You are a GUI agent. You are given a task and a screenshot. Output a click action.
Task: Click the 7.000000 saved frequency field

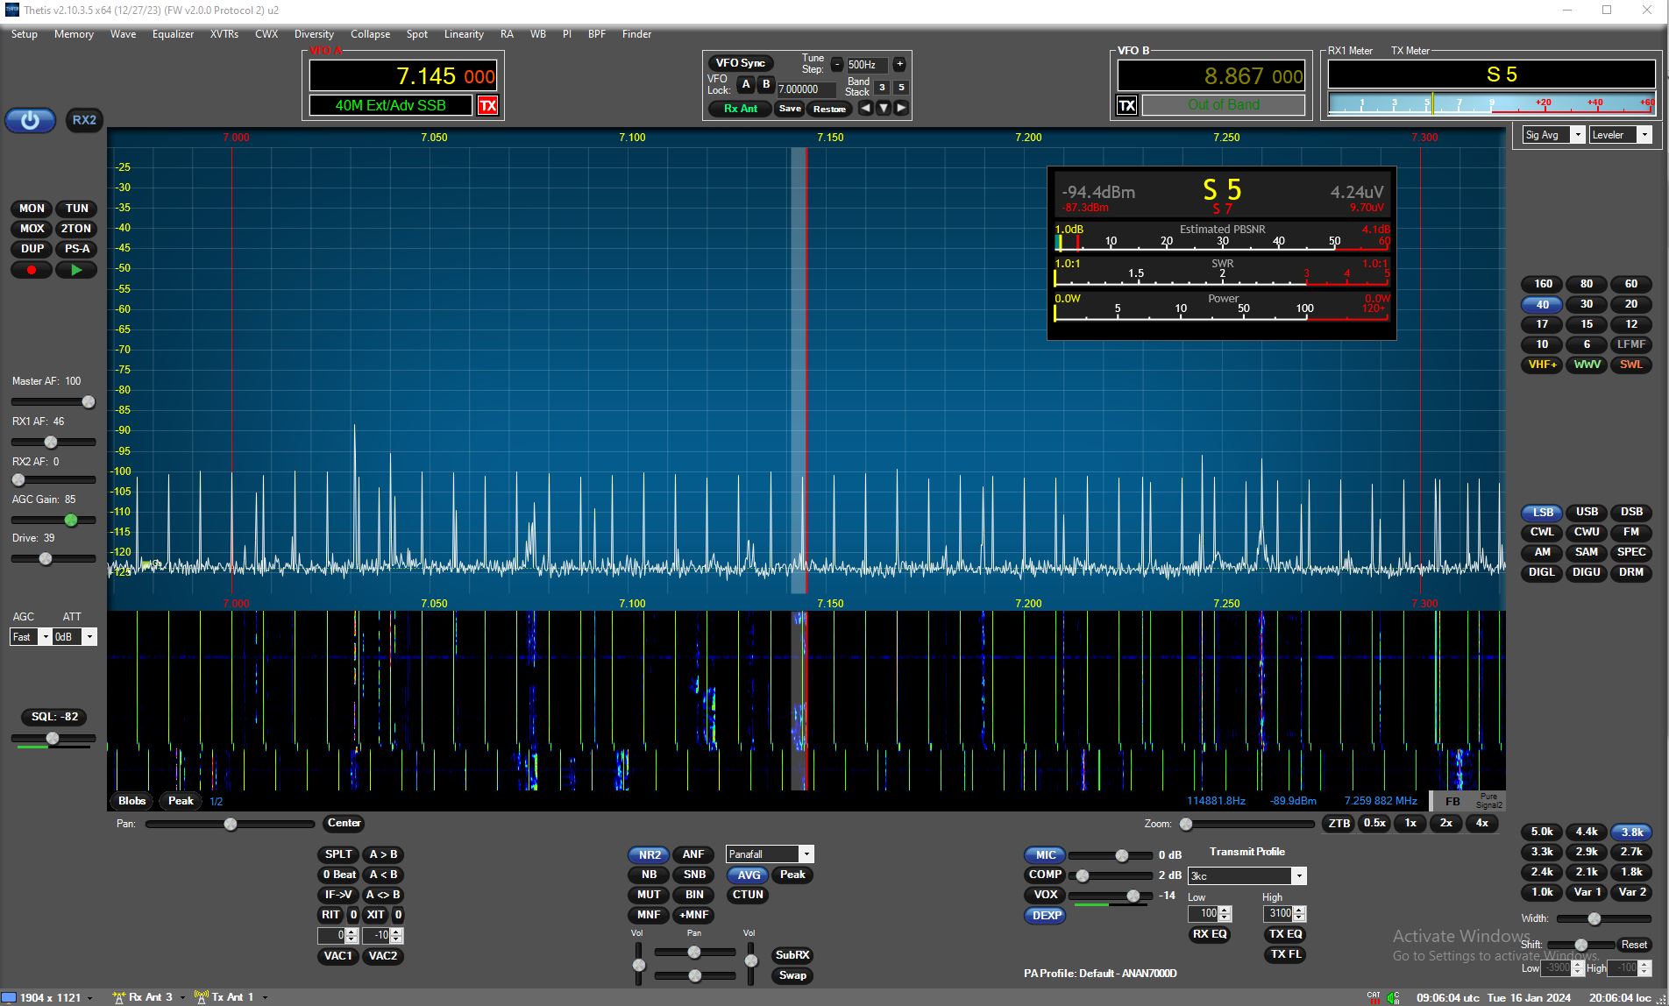point(806,89)
